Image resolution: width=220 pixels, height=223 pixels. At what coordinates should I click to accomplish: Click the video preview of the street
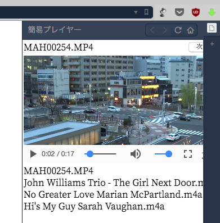(x=113, y=100)
